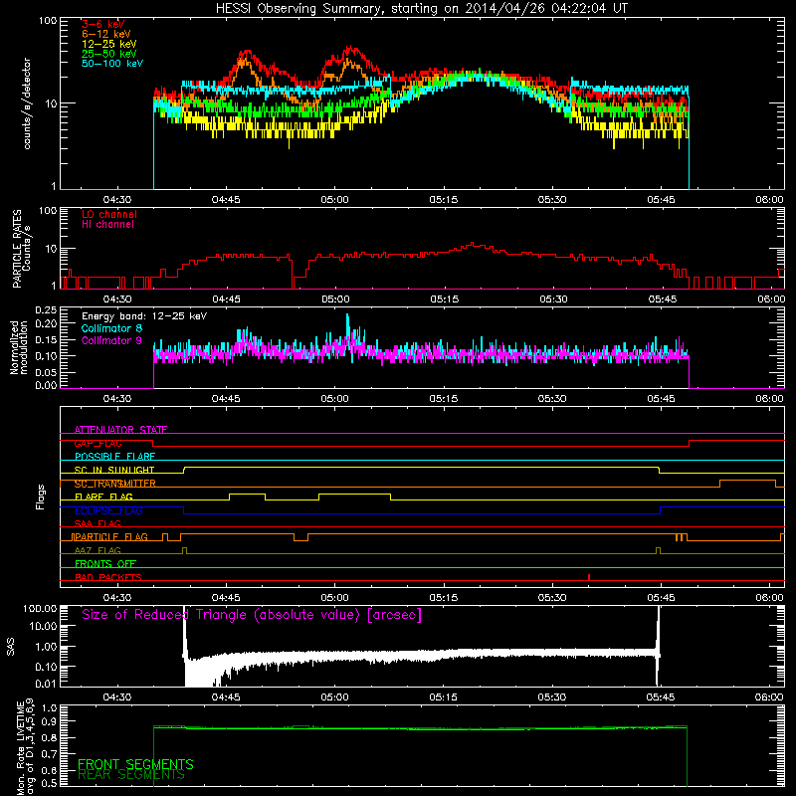The height and width of the screenshot is (796, 796).
Task: Click the POSSIBLE_FLARE flag label
Action: coord(114,457)
